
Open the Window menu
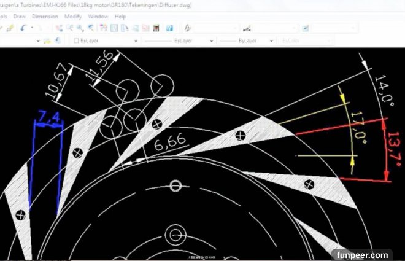click(x=98, y=17)
